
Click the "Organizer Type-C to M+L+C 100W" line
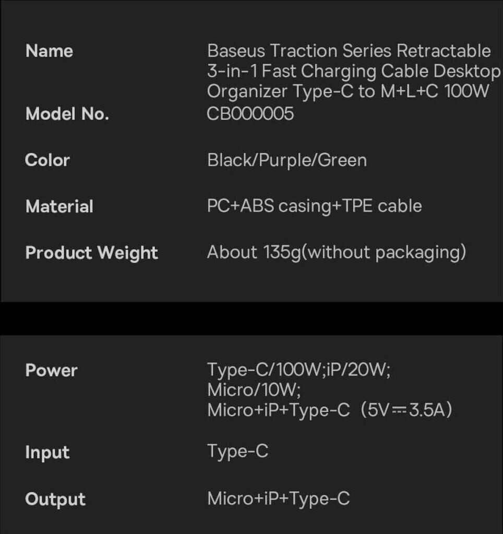click(348, 91)
